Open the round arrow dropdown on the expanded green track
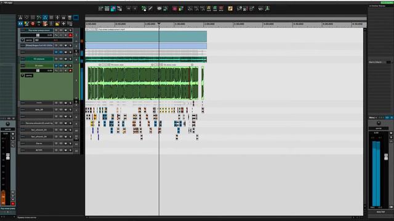 22,76
